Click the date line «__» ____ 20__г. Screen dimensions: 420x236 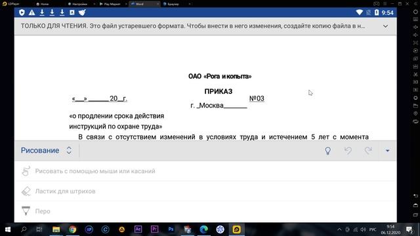(x=99, y=99)
